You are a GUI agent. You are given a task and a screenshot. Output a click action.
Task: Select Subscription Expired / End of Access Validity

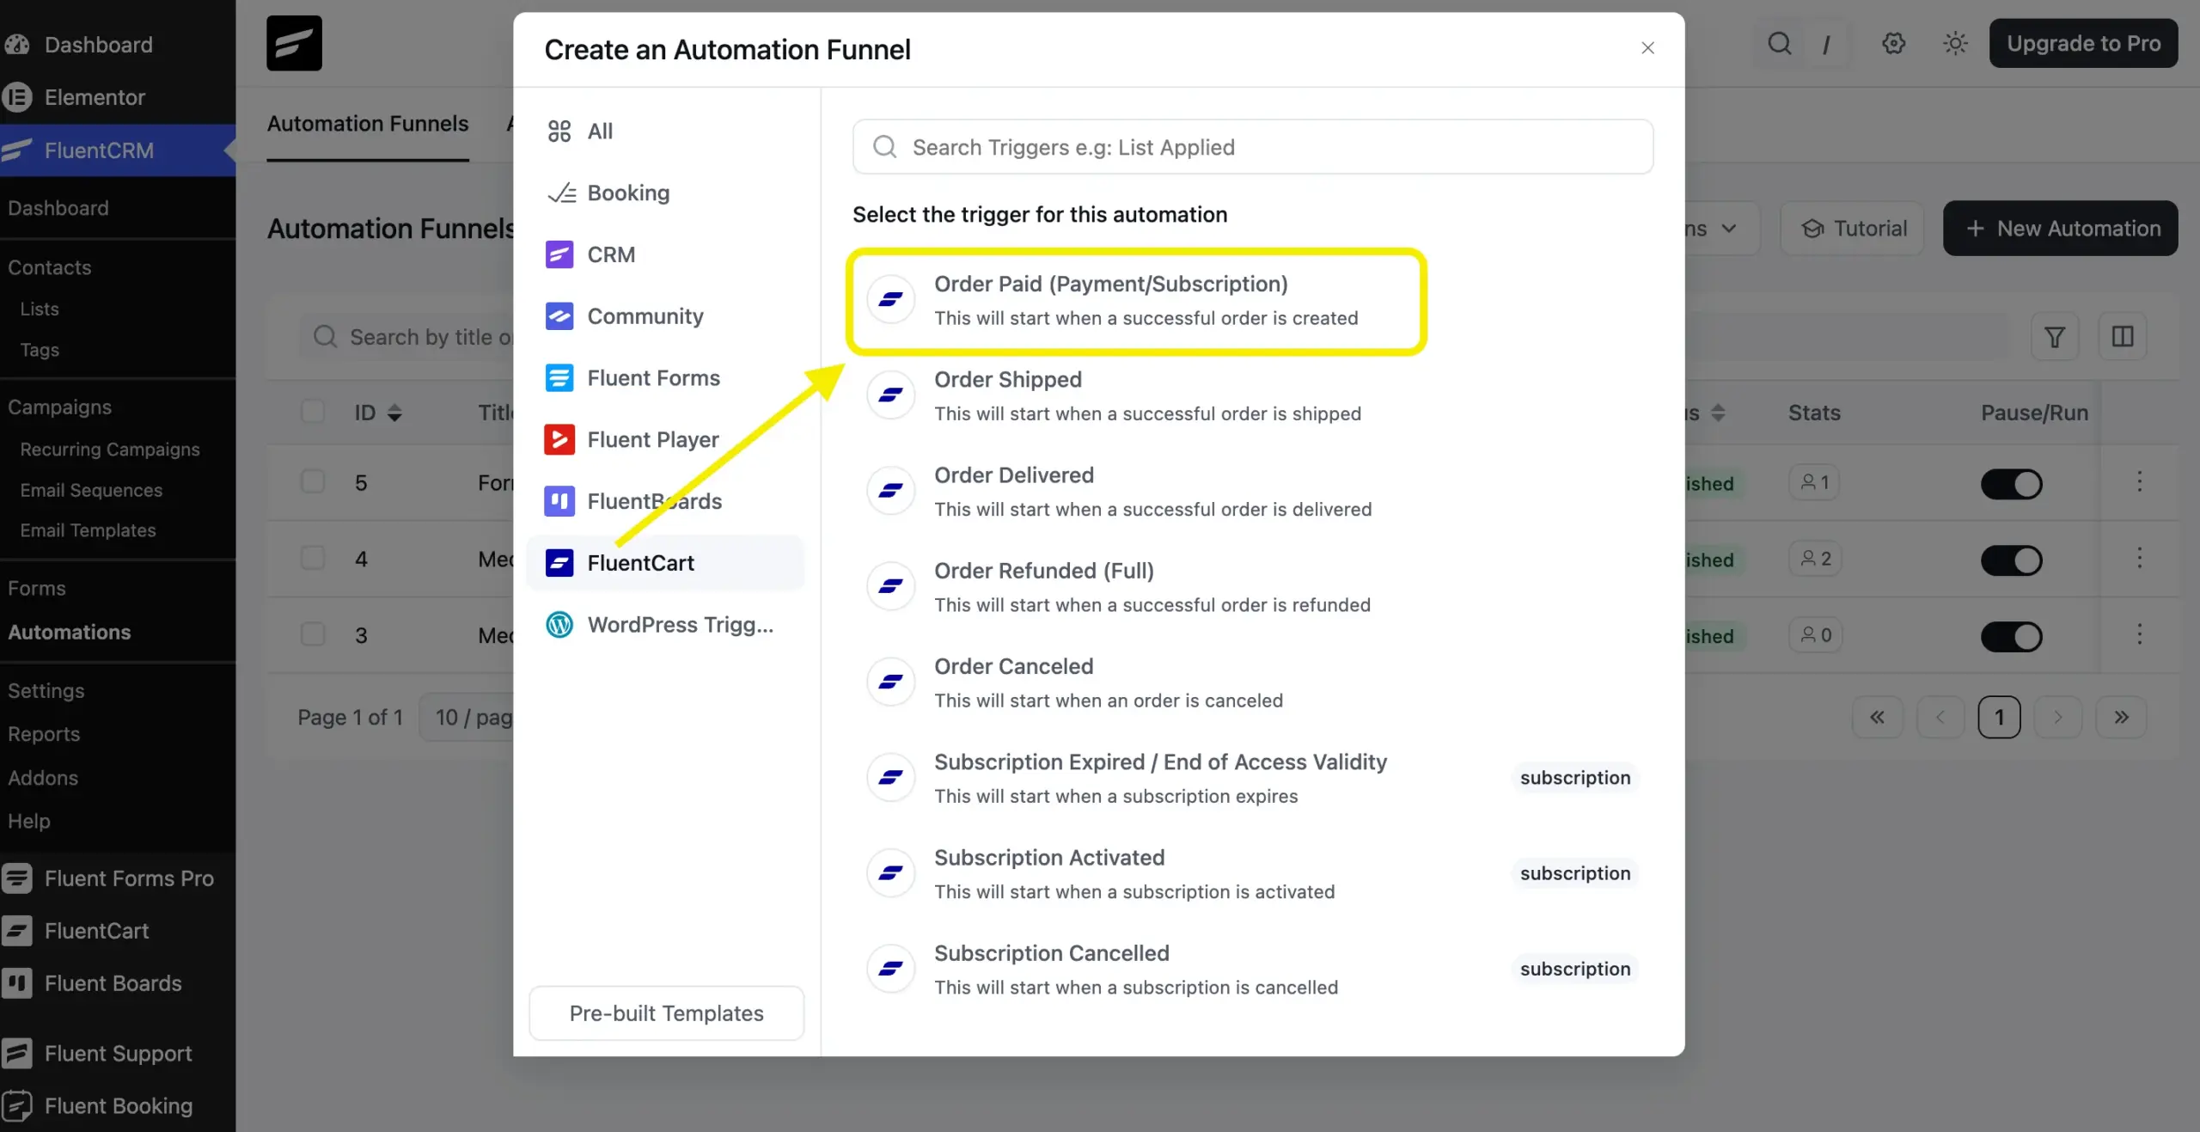1252,778
